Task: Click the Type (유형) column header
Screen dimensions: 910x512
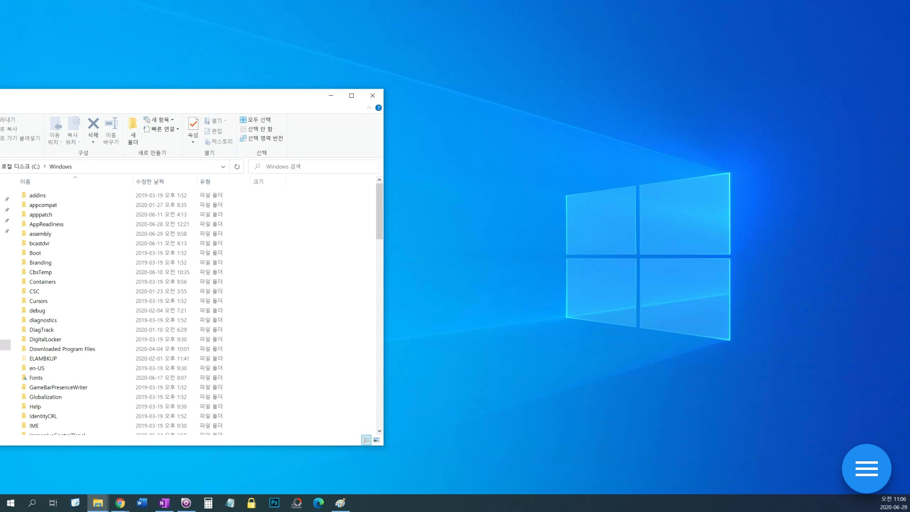Action: pos(205,181)
